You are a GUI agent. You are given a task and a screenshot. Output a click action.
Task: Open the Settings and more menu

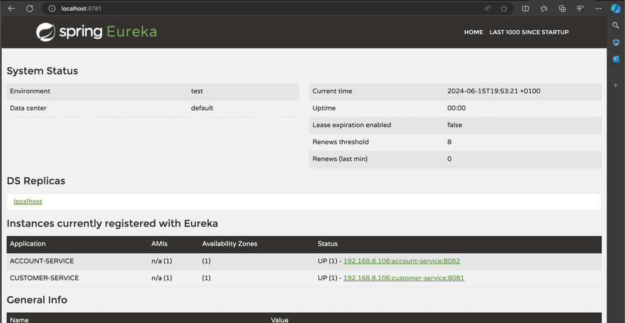click(598, 9)
